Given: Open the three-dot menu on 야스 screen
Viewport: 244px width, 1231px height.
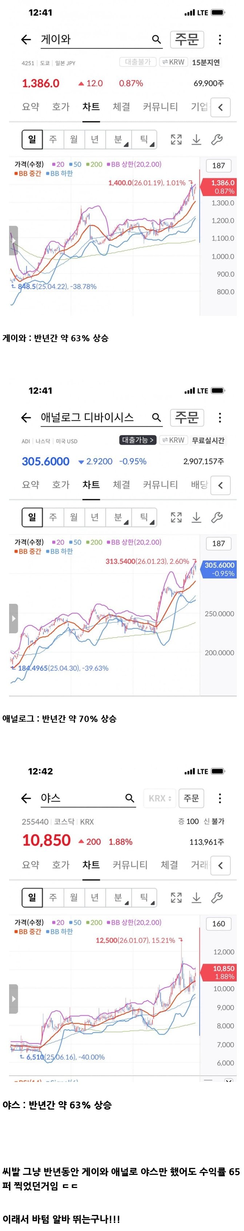Looking at the screenshot, I should point(220,797).
